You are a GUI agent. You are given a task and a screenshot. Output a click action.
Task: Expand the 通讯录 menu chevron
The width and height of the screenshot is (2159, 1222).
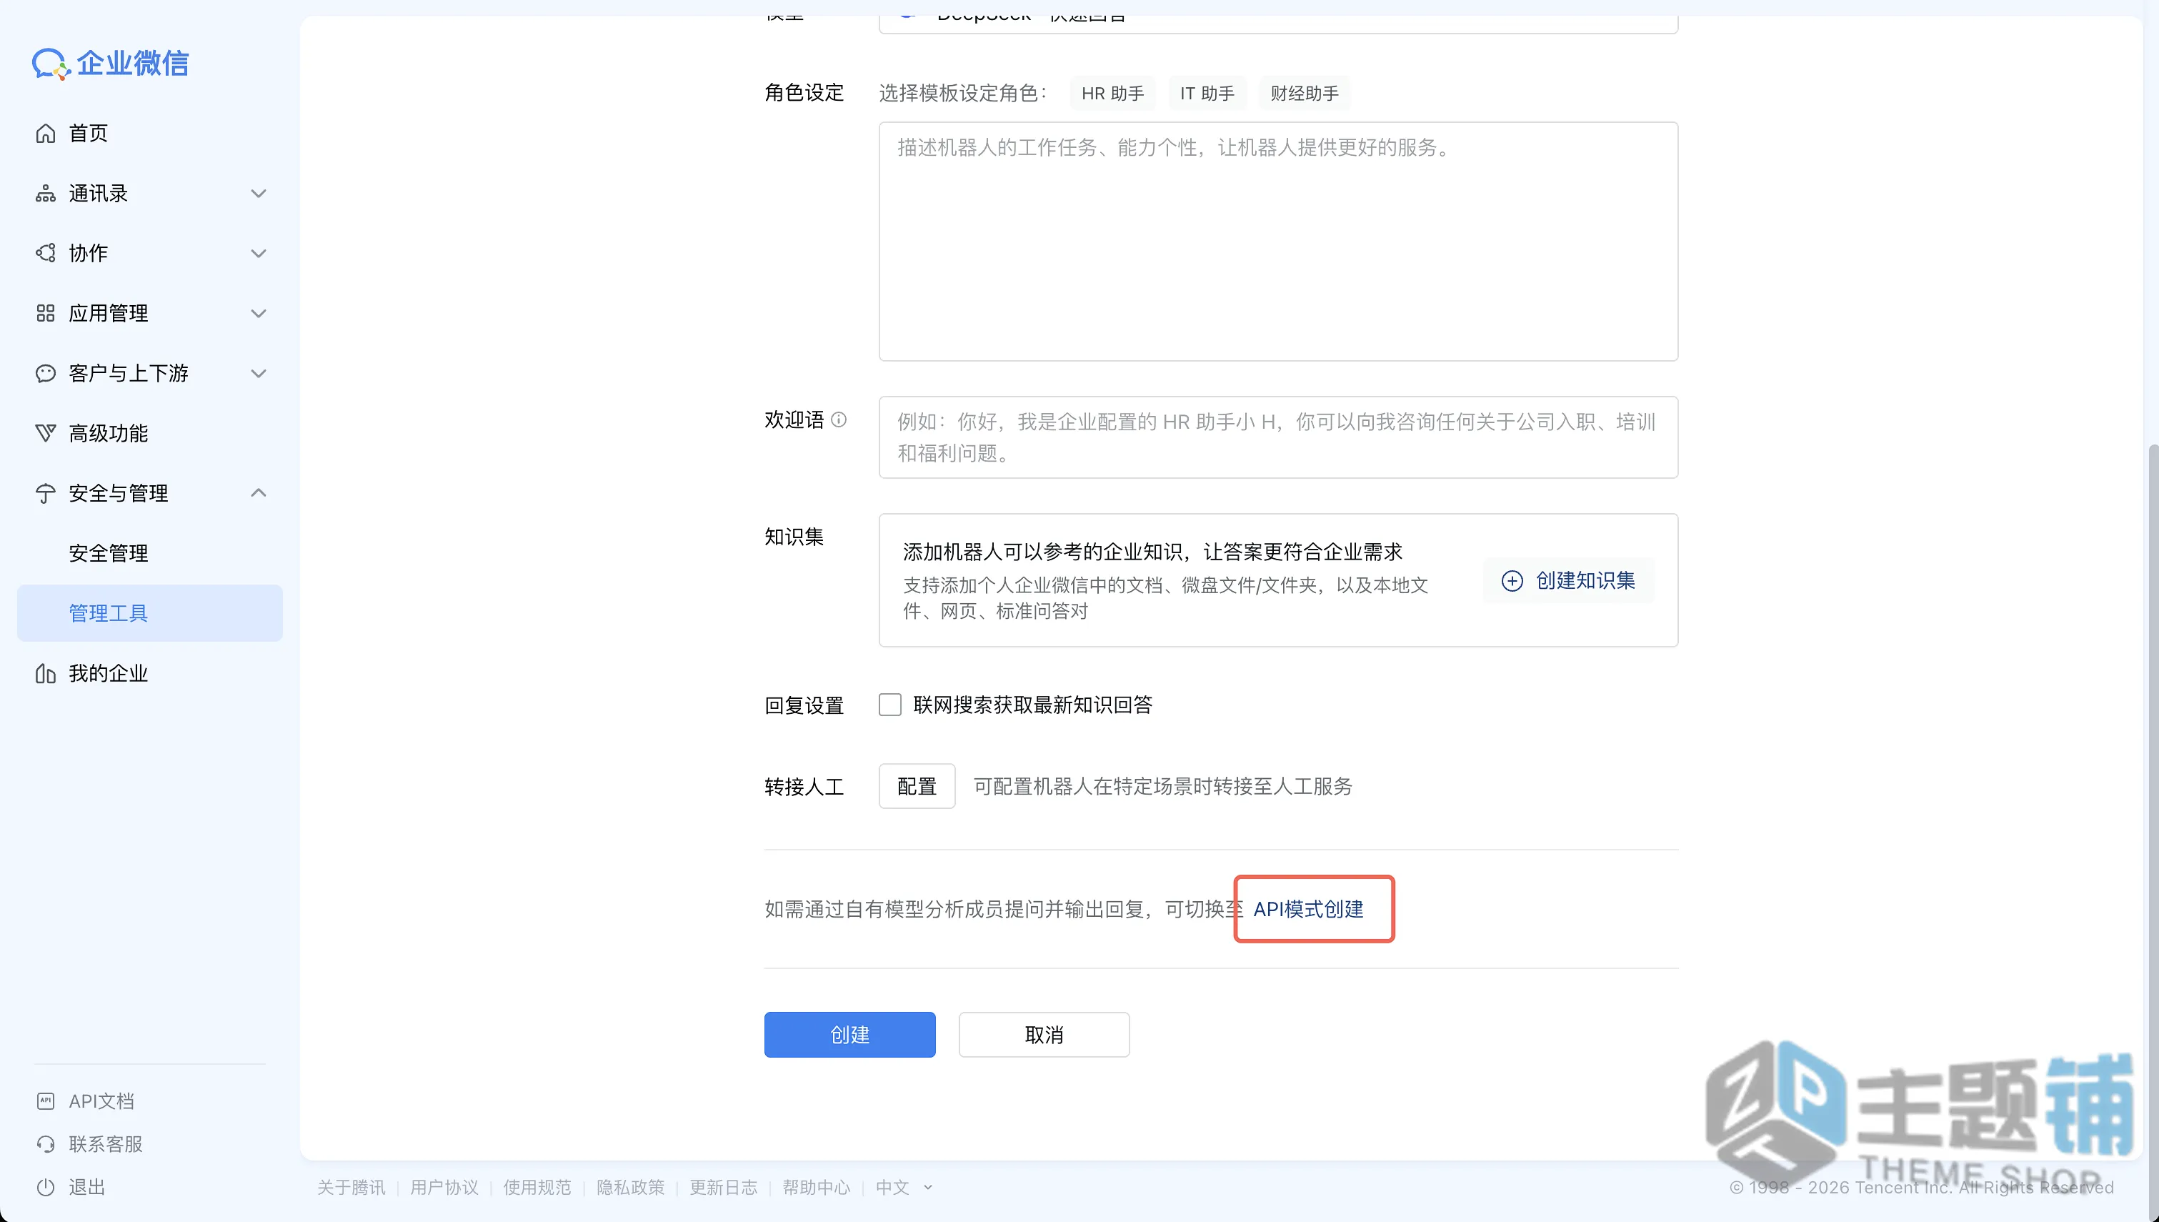pyautogui.click(x=259, y=194)
